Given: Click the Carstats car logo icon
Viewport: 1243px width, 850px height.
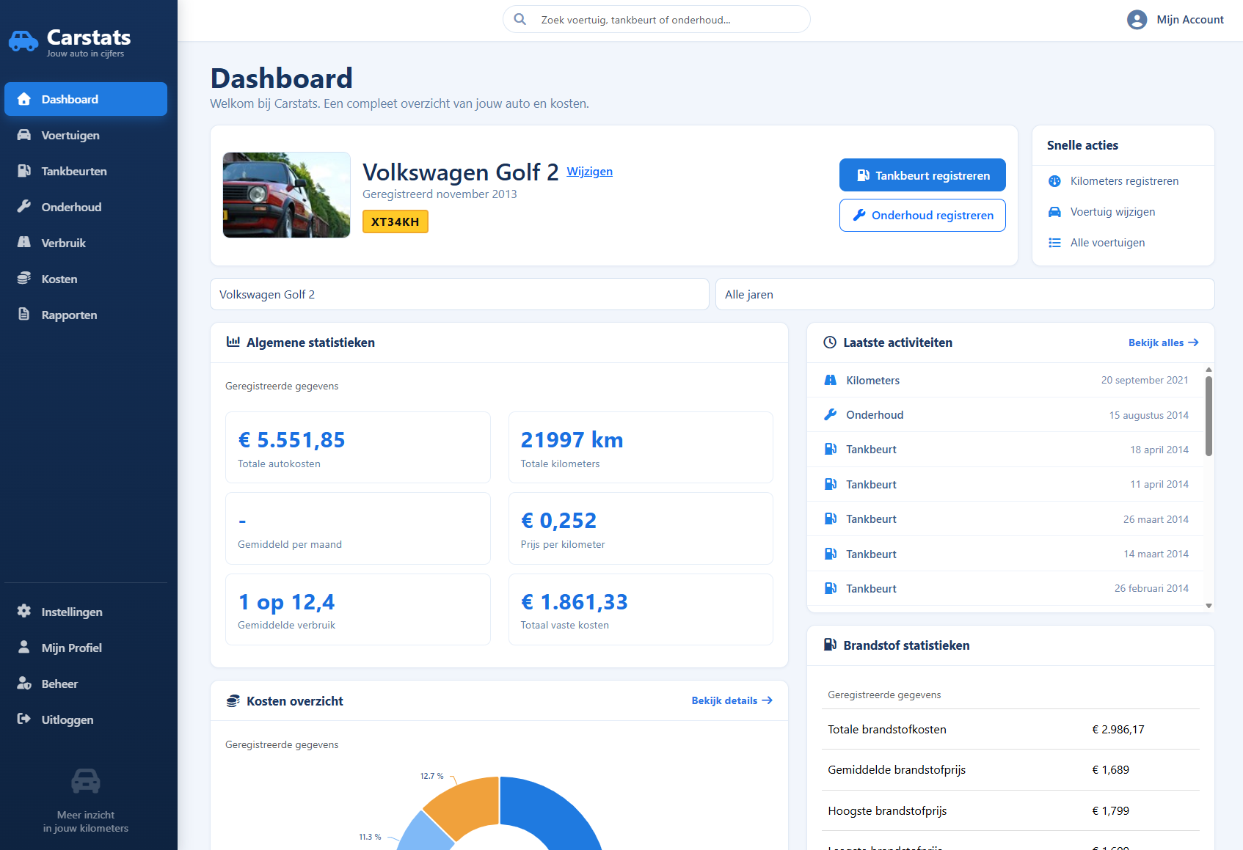Looking at the screenshot, I should point(23,41).
